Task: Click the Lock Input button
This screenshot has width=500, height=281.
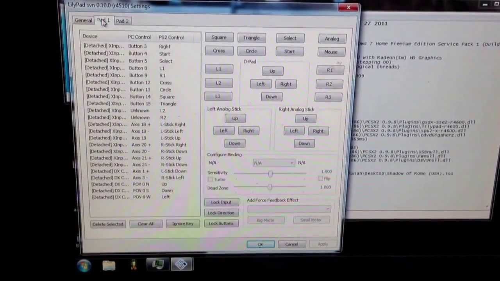Action: coord(221,202)
